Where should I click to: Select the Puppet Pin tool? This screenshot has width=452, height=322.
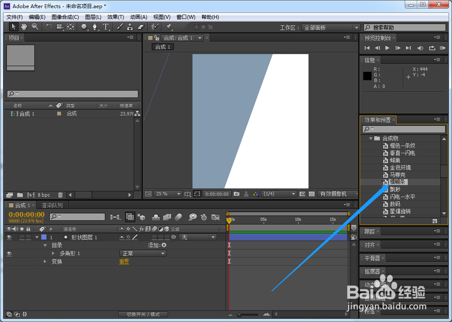(168, 27)
